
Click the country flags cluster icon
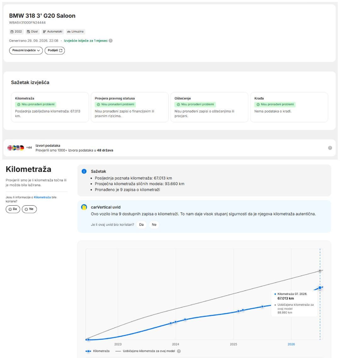point(16,148)
